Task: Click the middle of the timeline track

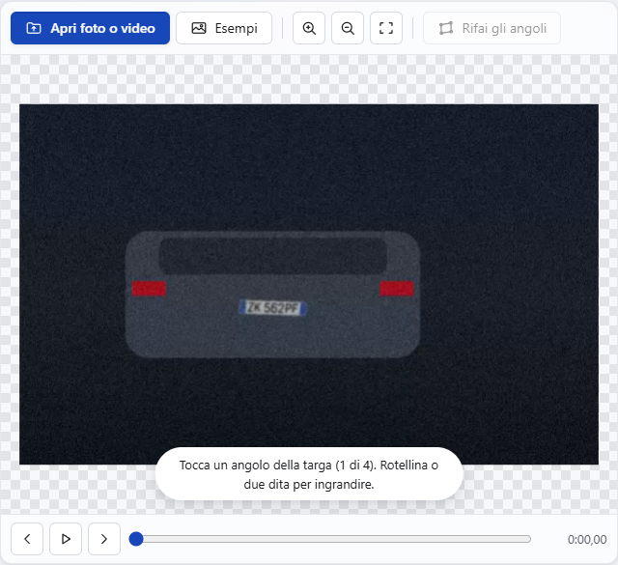Action: pyautogui.click(x=330, y=539)
